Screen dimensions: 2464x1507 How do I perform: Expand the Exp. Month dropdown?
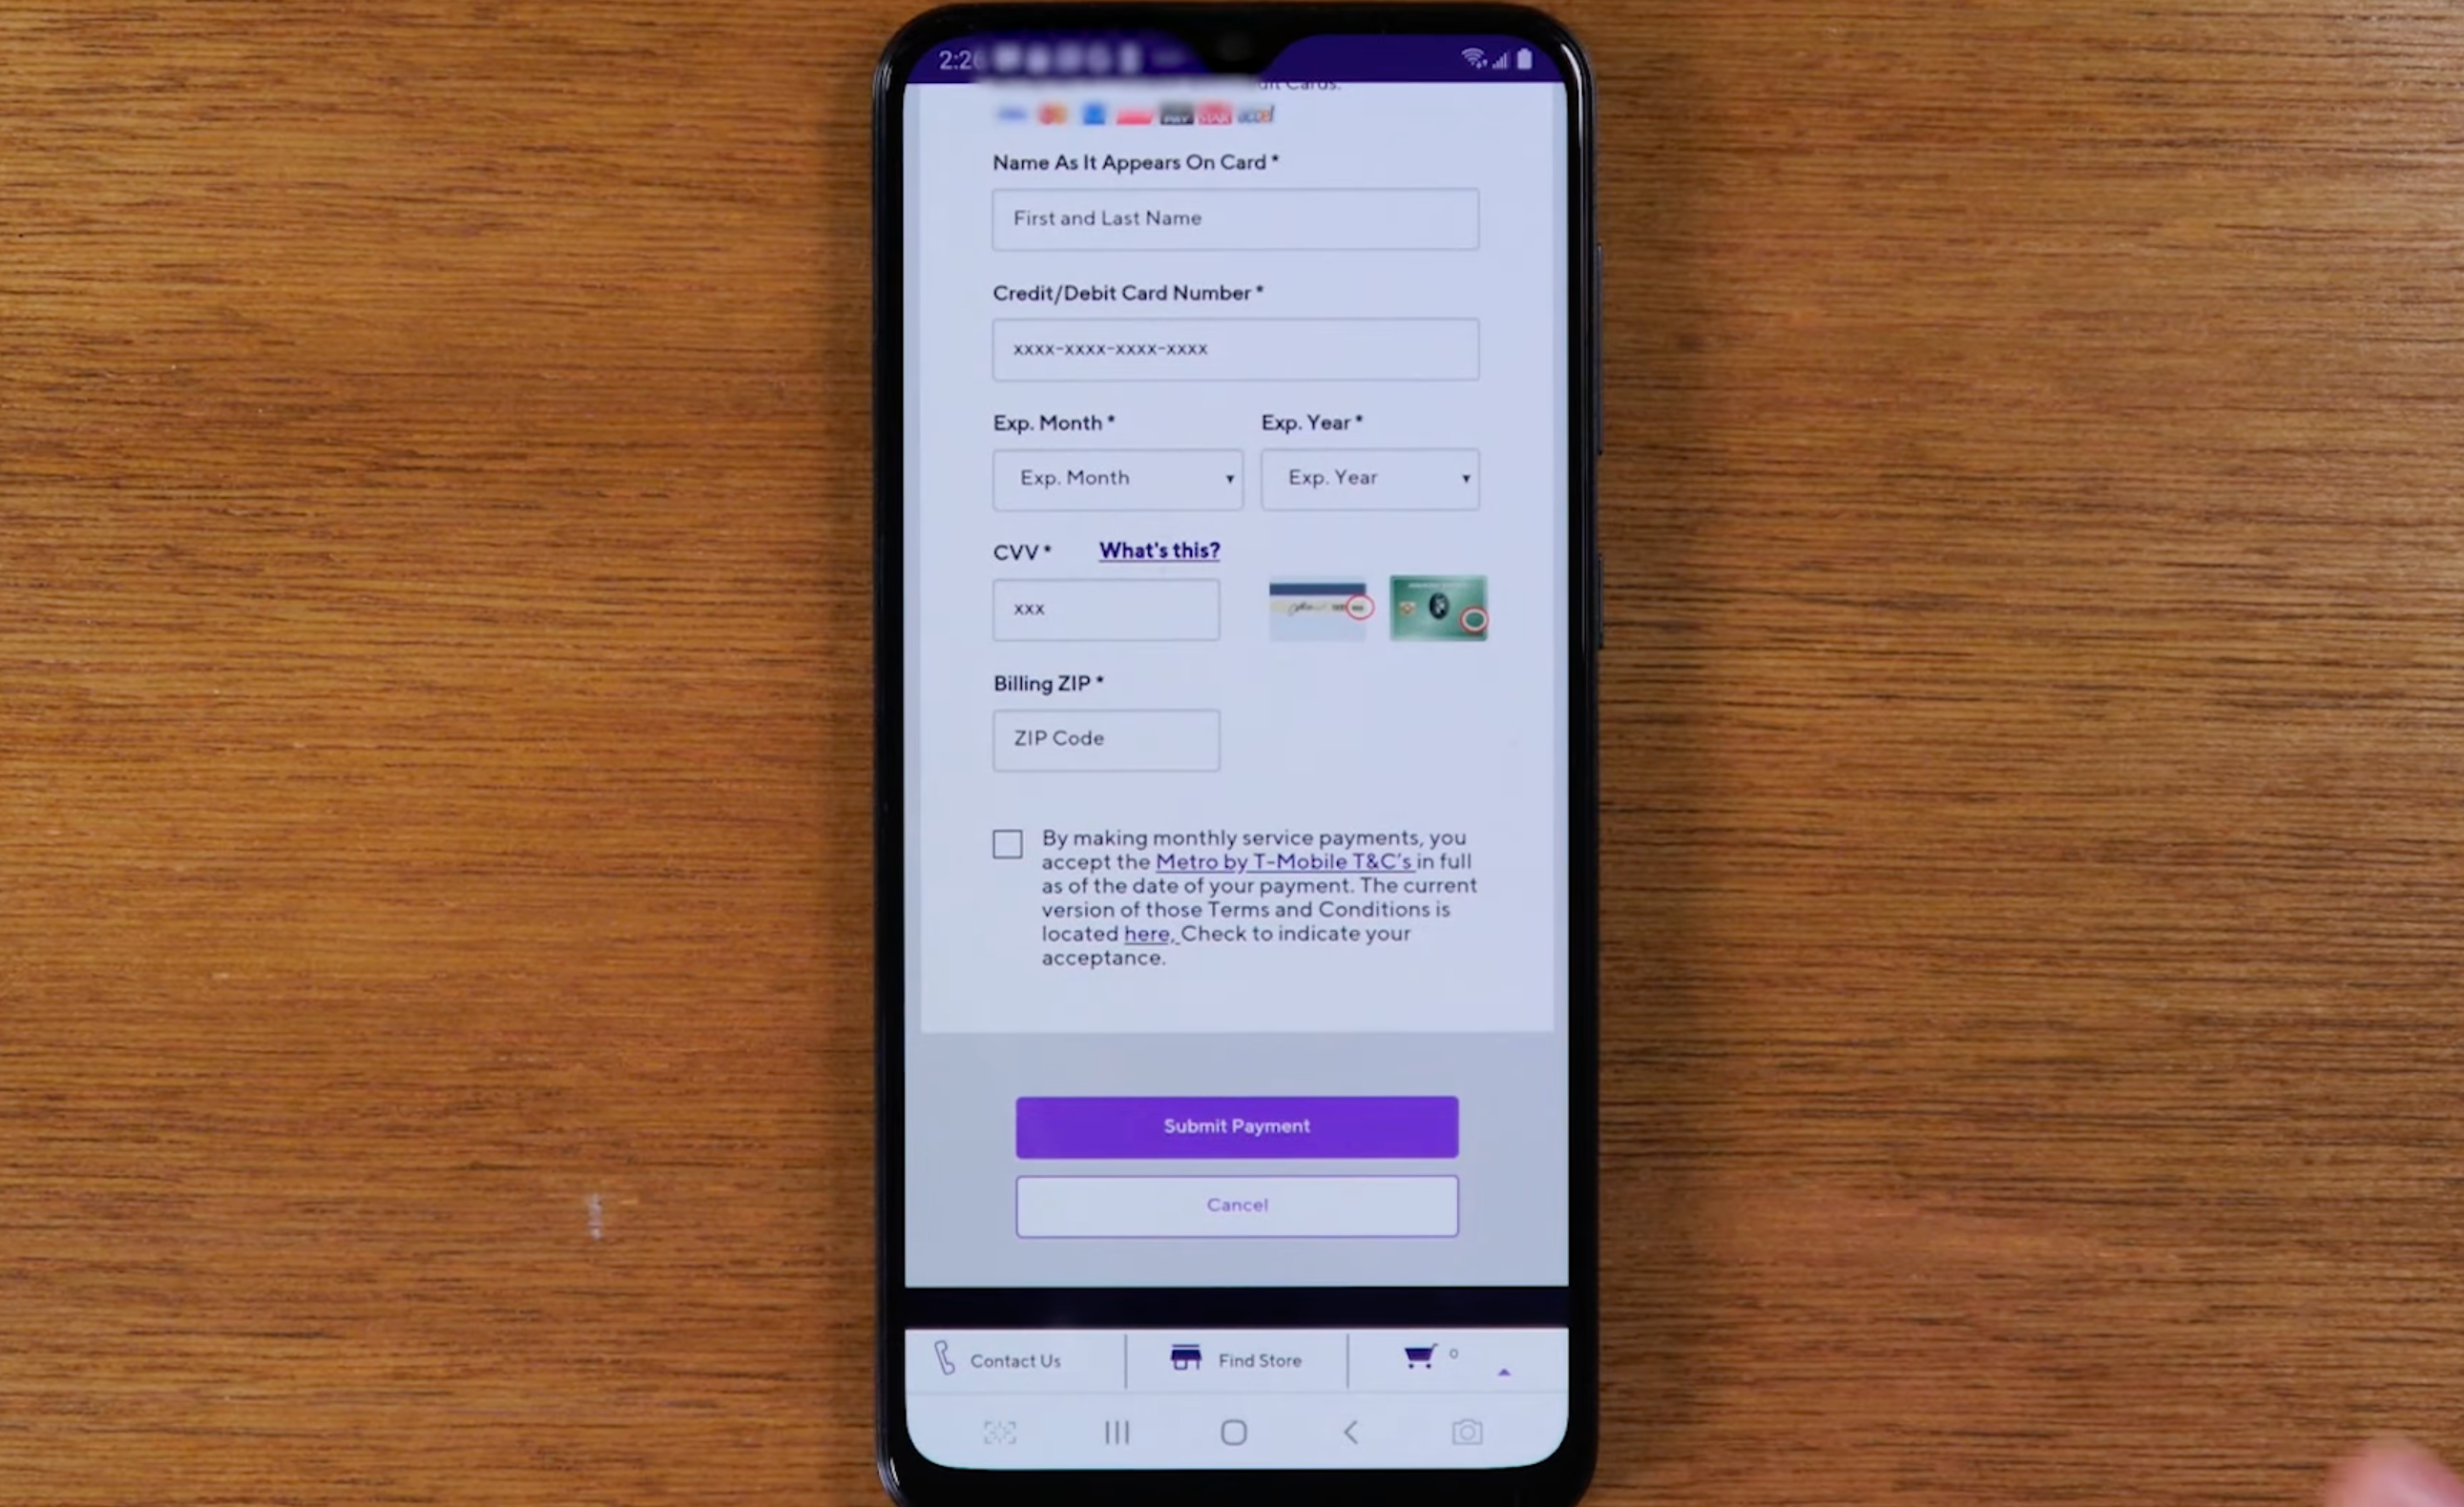point(1117,478)
